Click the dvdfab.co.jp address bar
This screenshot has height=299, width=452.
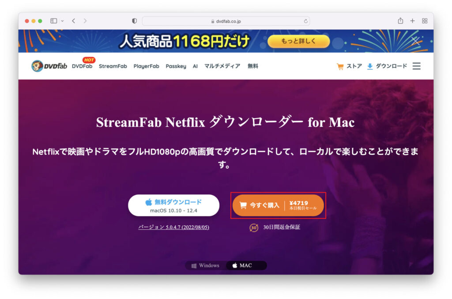point(226,21)
